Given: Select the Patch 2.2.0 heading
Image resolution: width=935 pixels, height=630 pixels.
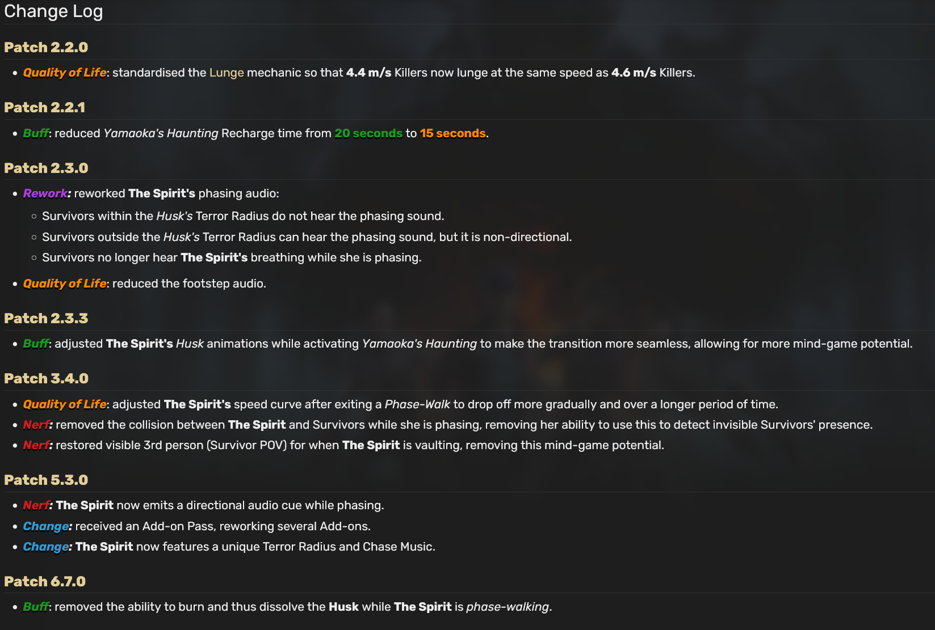Looking at the screenshot, I should [x=46, y=47].
